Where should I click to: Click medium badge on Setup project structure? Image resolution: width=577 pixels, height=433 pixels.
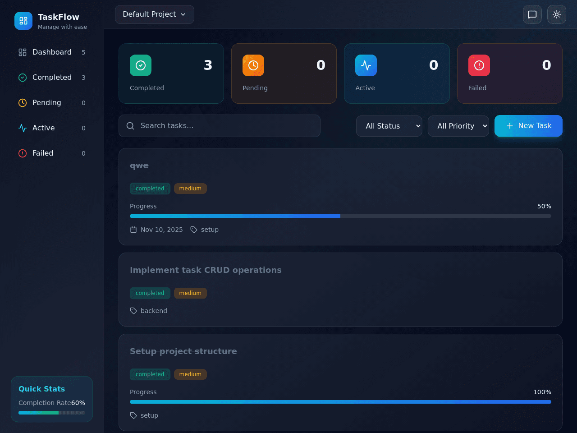(x=190, y=374)
